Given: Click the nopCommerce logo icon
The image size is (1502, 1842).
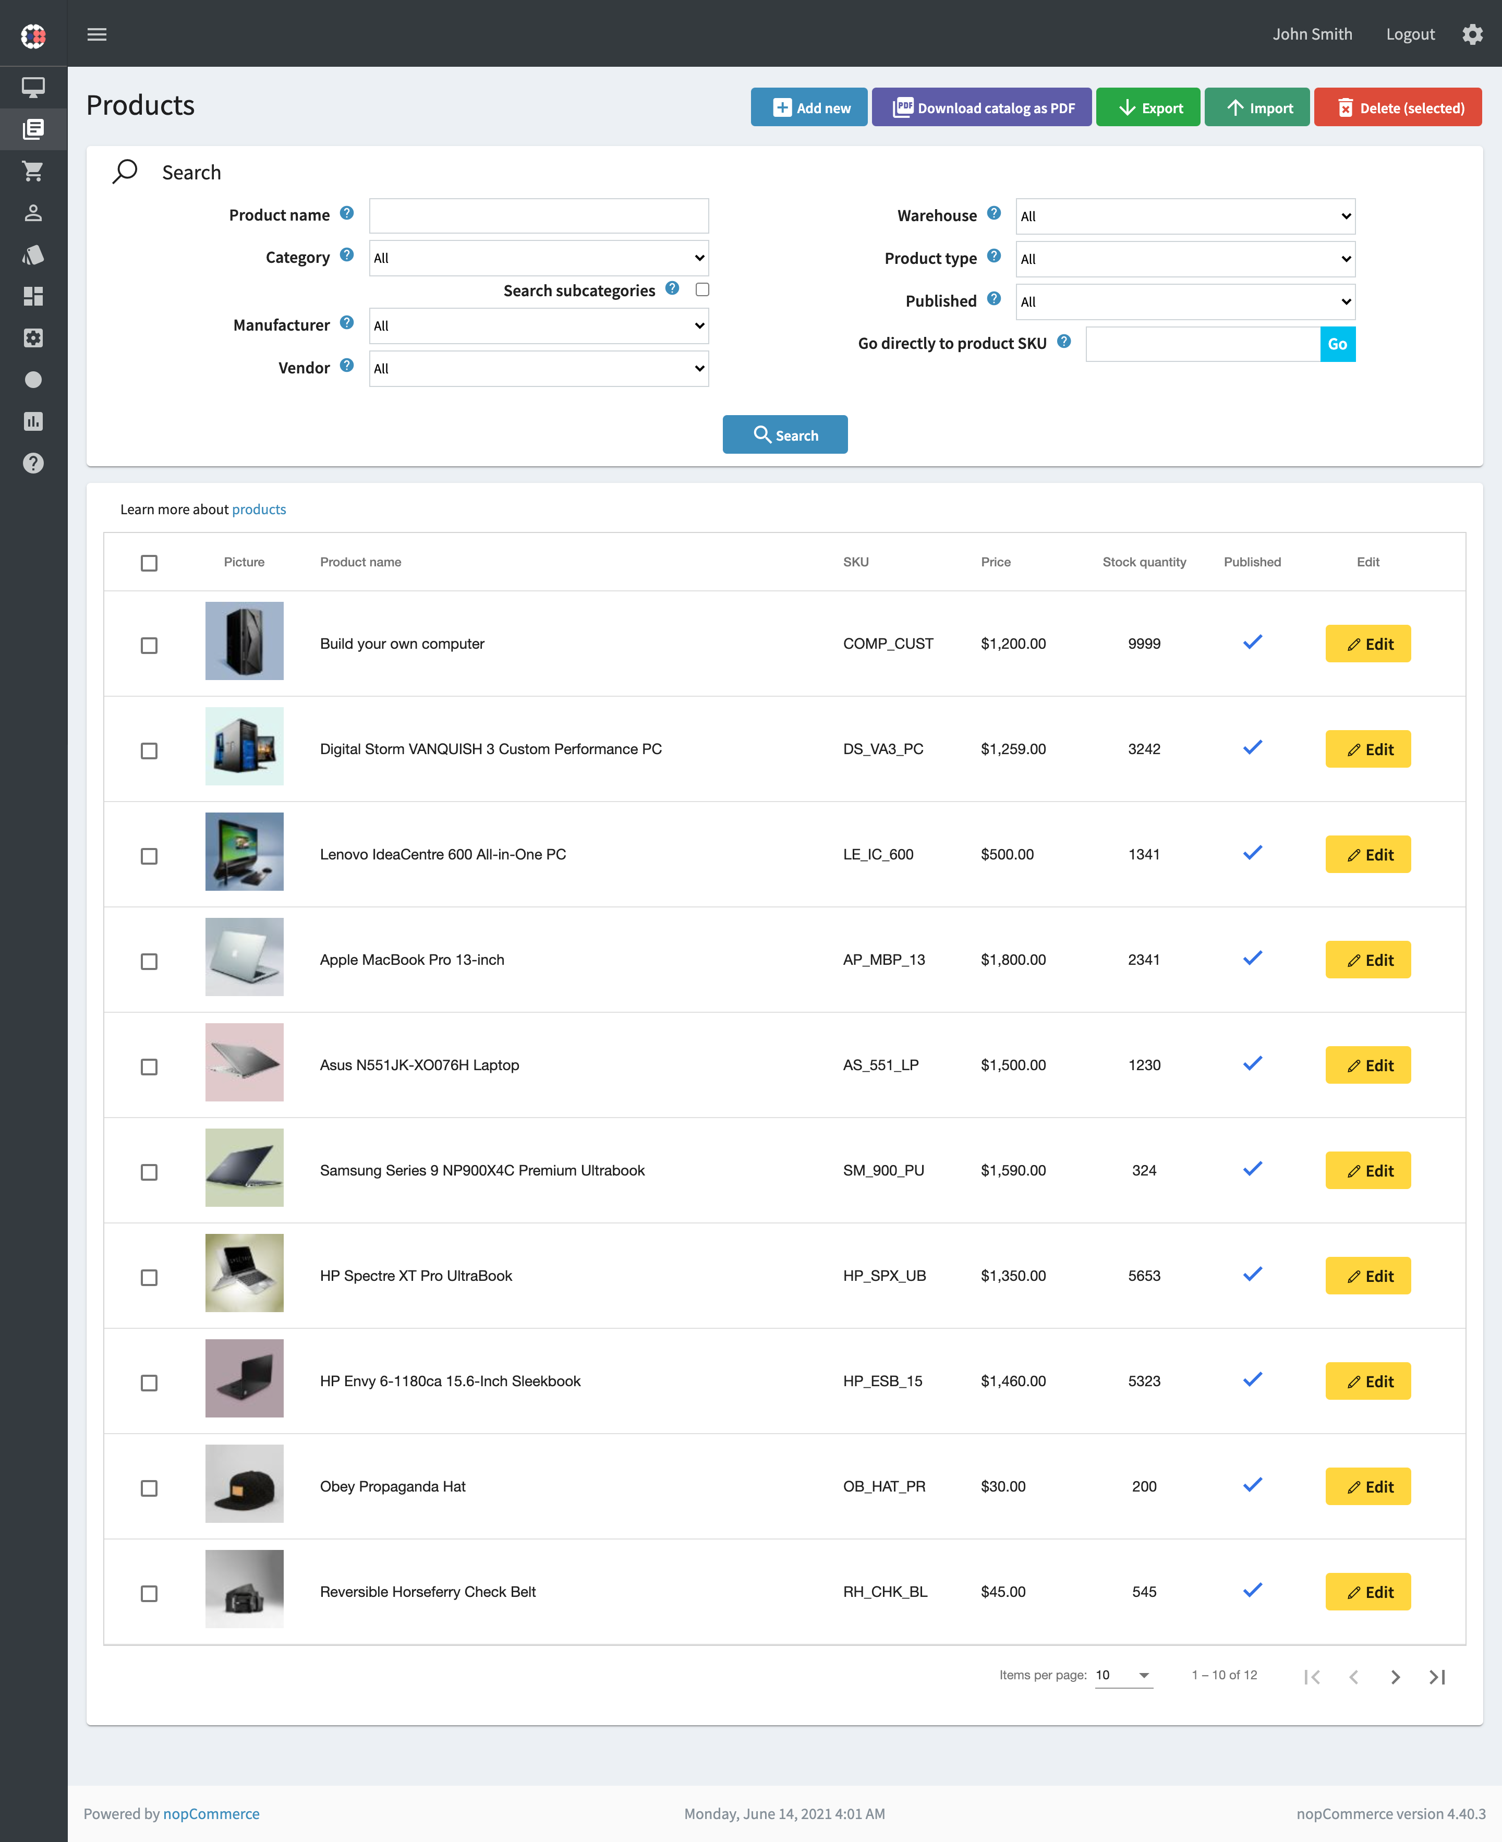Looking at the screenshot, I should pos(33,35).
